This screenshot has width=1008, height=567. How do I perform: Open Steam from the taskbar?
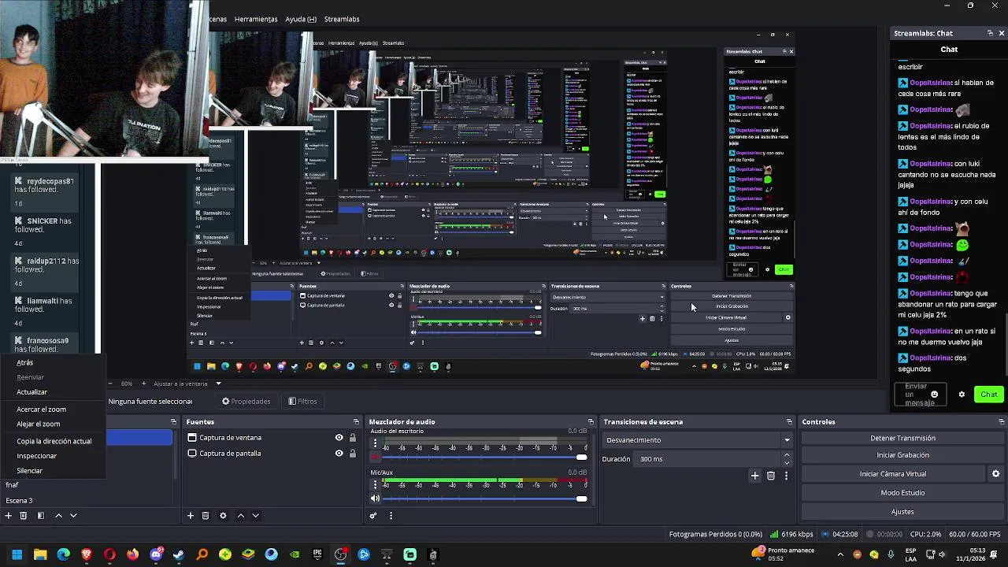(x=179, y=554)
